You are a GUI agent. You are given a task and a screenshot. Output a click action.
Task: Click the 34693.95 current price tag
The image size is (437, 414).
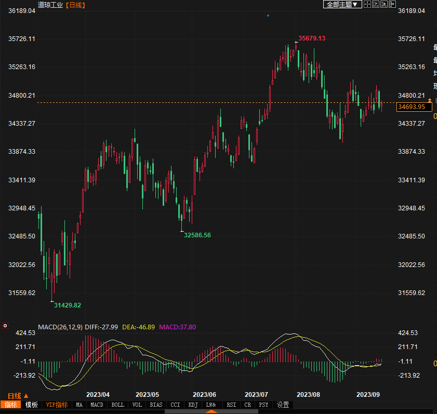tap(412, 107)
